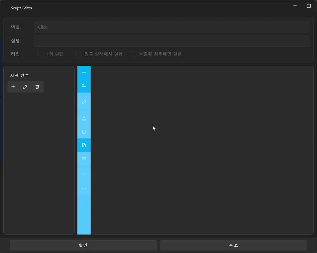The image size is (317, 253).
Task: Click the 취소 button to cancel
Action: 233,245
